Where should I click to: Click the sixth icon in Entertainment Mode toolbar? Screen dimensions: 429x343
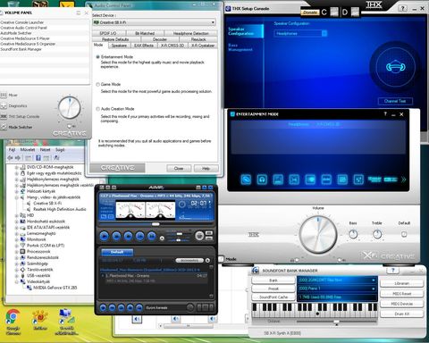[x=326, y=180]
